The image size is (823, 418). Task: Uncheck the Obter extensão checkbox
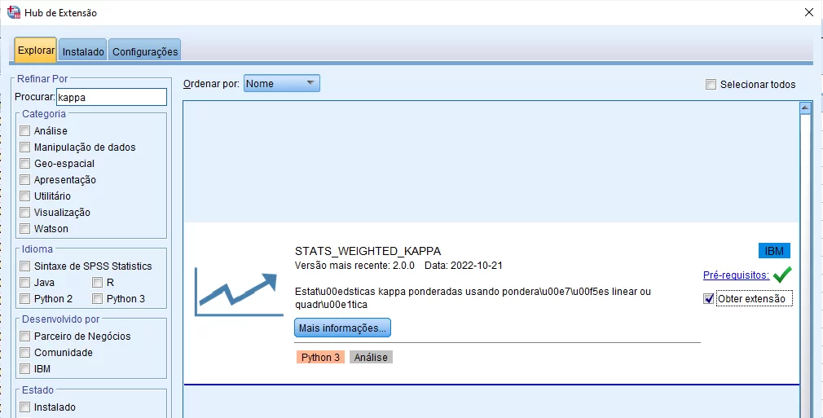click(709, 299)
